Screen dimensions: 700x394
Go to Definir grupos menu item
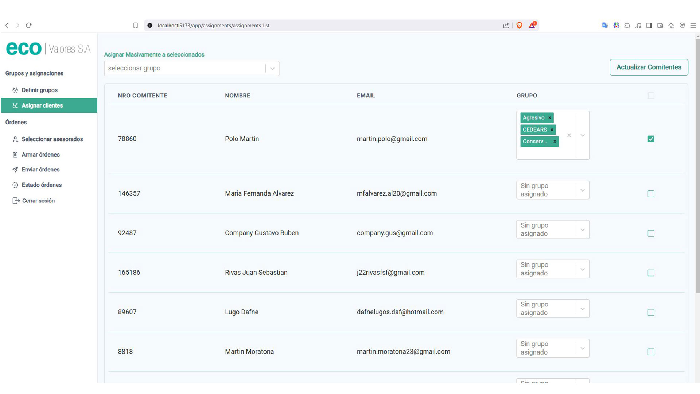point(39,90)
